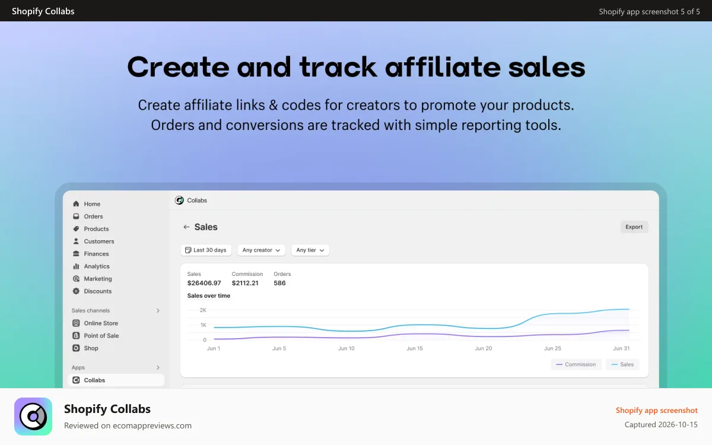Click the Sales over time heading
This screenshot has width=712, height=445.
[209, 295]
